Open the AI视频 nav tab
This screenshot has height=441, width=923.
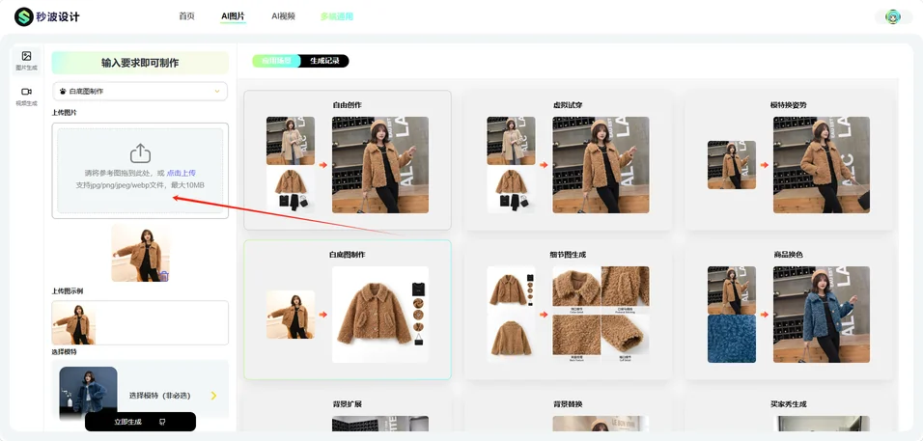[x=283, y=16]
